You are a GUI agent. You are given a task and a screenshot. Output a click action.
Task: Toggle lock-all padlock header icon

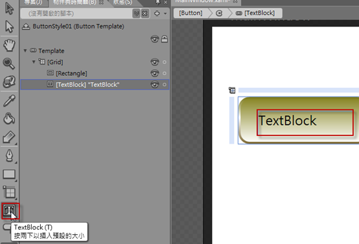(165, 39)
